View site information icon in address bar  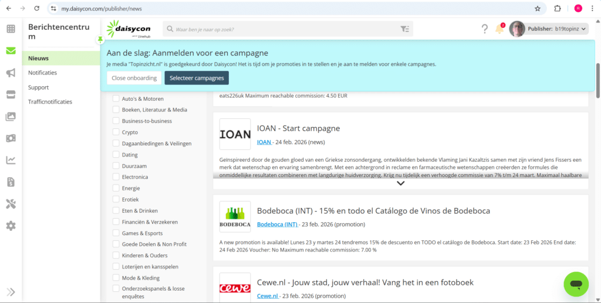pyautogui.click(x=53, y=8)
